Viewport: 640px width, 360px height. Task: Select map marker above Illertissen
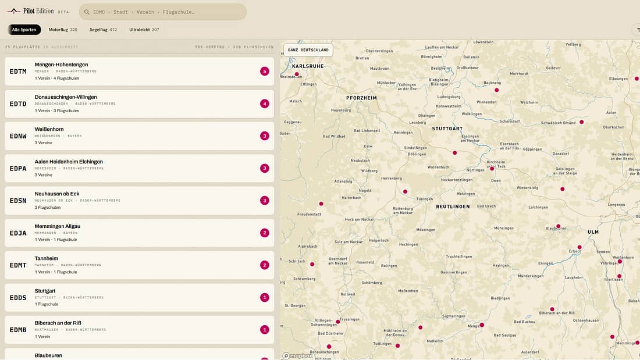click(619, 276)
